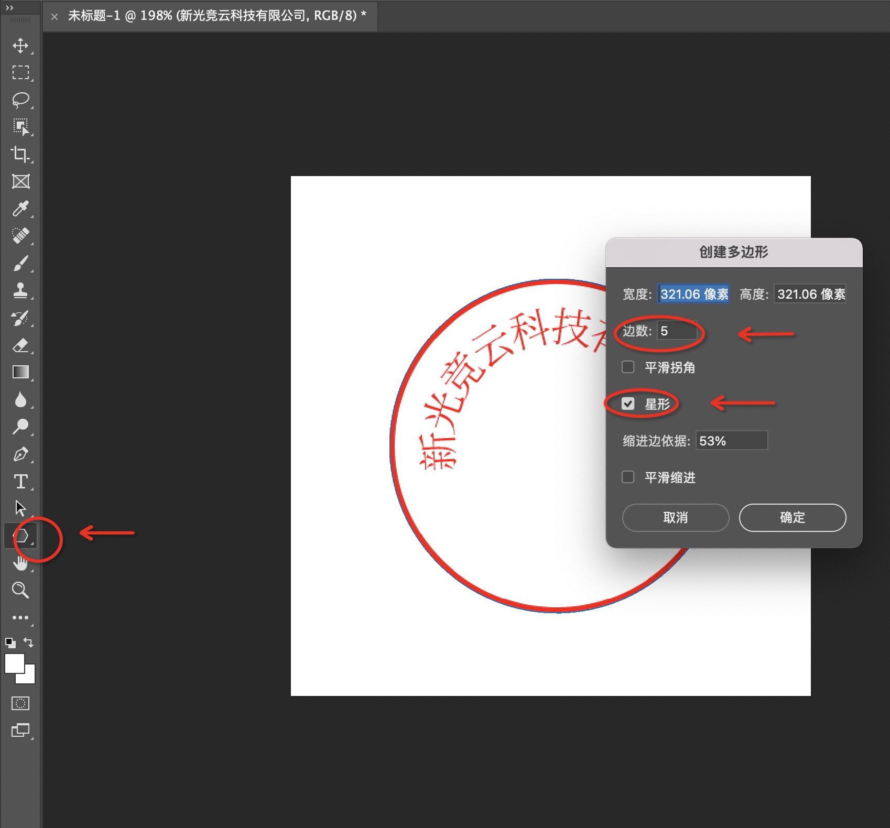890x828 pixels.
Task: Select the Eyedropper tool
Action: (x=20, y=209)
